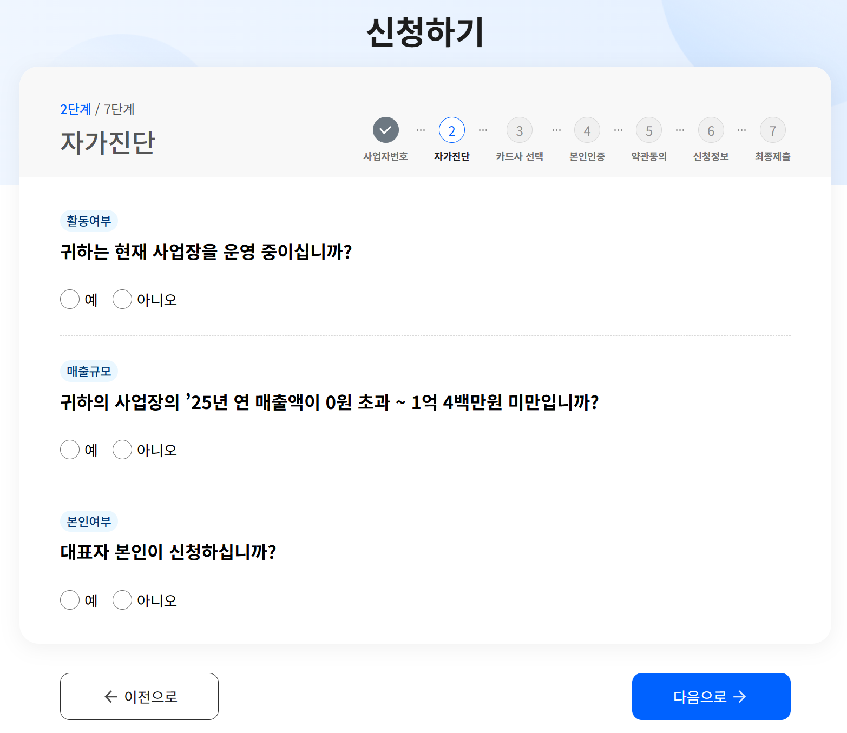
Task: Click the 활동여부 tag label
Action: (x=89, y=221)
